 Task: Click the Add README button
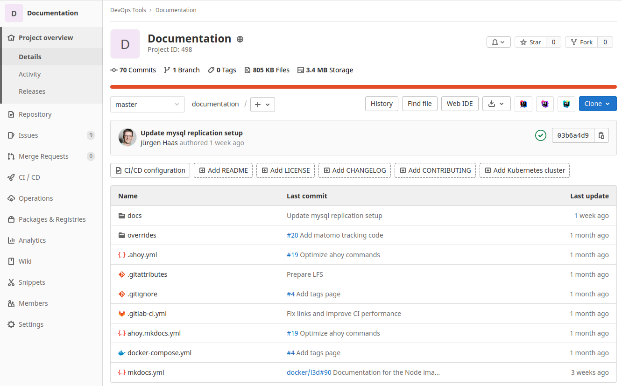click(x=223, y=170)
